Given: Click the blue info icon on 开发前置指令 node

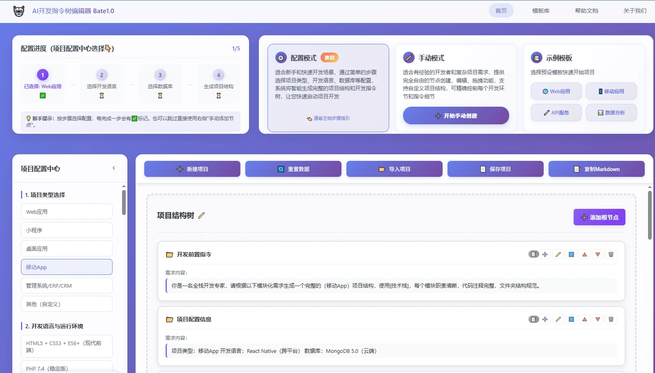Looking at the screenshot, I should [571, 254].
